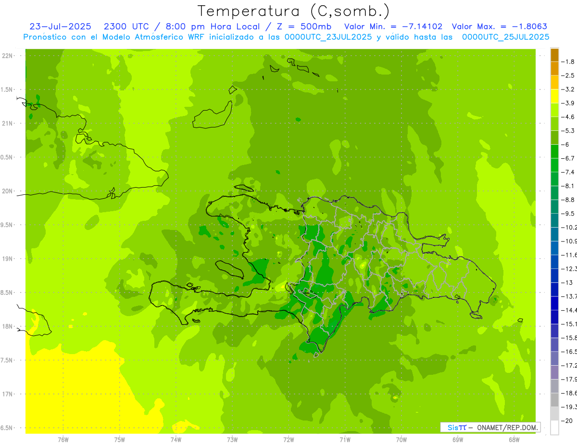Click the -6.7 value on color scale
This screenshot has height=446, width=577.
tap(568, 158)
